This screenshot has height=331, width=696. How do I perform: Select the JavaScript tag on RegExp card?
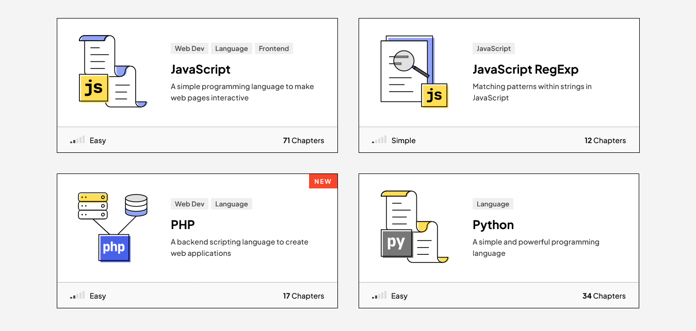(494, 48)
